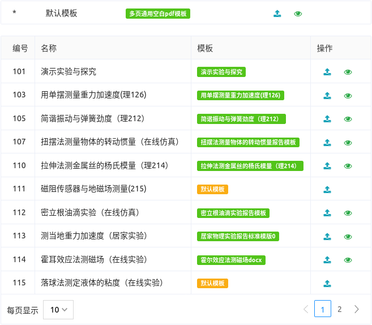Click the 编号 column header
This screenshot has width=372, height=325.
(x=20, y=49)
